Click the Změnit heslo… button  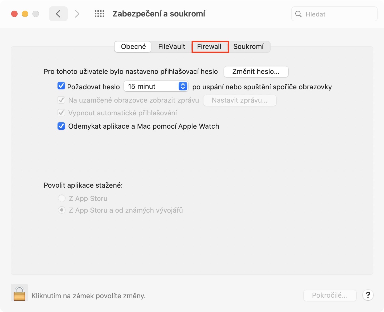[x=256, y=71]
